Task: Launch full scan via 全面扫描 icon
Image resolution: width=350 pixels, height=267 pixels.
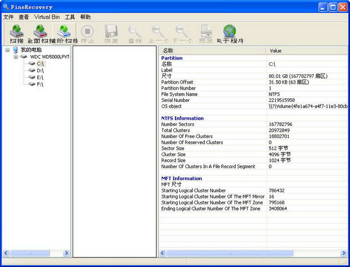Action: tap(40, 34)
